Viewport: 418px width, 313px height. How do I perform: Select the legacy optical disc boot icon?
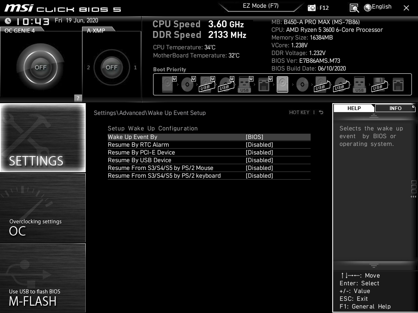tap(302, 84)
